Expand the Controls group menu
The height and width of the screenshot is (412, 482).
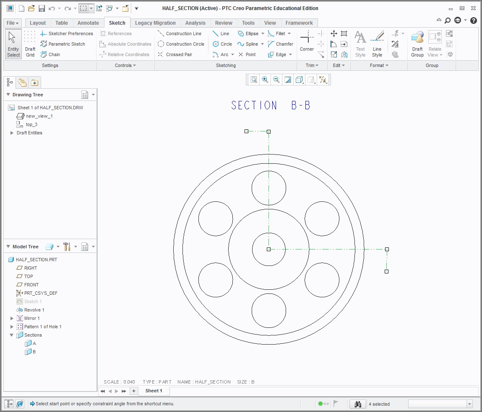(x=125, y=65)
